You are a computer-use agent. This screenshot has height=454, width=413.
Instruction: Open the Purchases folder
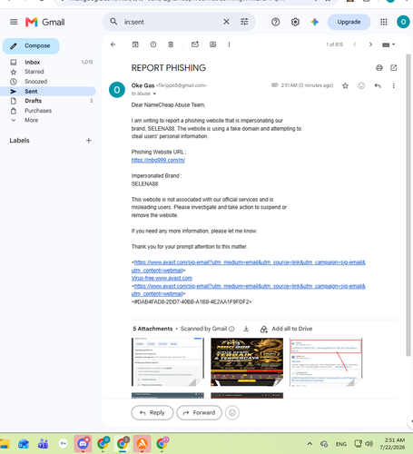[x=48, y=111]
